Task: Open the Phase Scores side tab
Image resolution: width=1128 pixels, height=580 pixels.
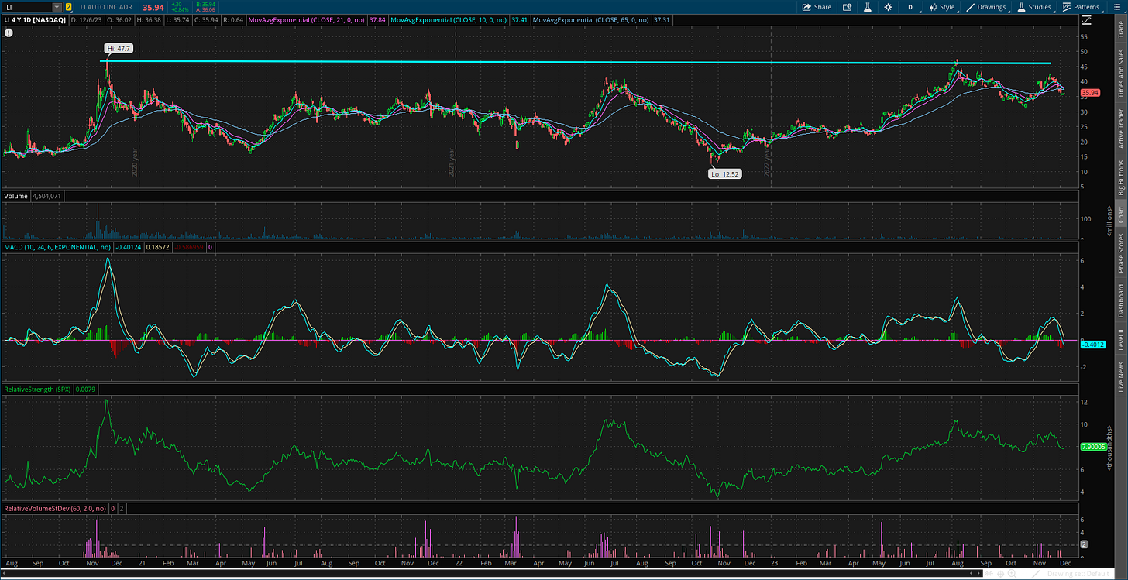Action: point(1120,252)
